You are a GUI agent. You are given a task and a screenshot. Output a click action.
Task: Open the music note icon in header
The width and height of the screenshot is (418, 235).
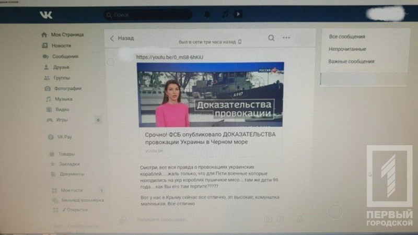pos(224,15)
